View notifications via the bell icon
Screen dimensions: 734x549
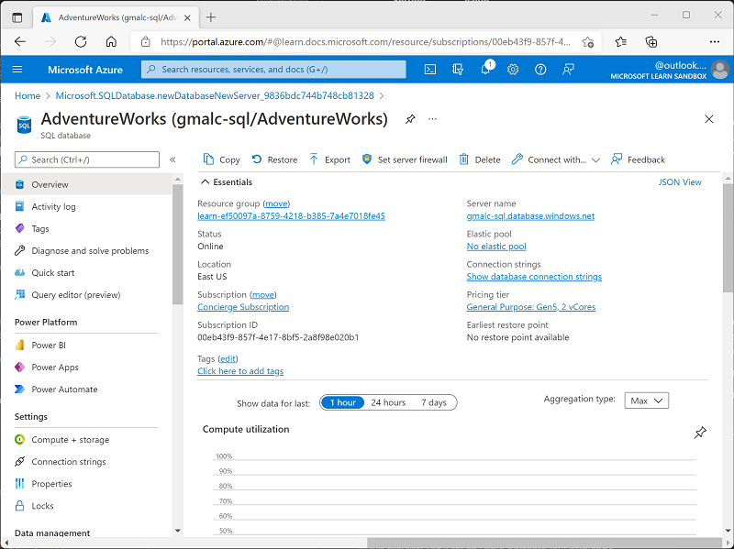click(x=485, y=70)
